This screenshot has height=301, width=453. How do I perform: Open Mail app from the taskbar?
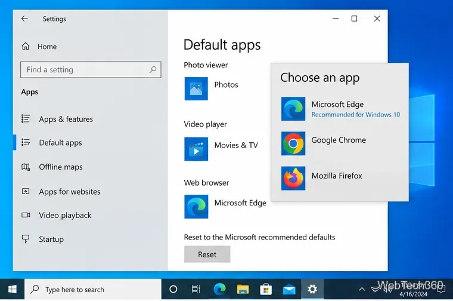[x=289, y=289]
